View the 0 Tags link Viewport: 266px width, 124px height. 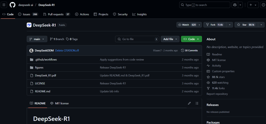click(72, 39)
